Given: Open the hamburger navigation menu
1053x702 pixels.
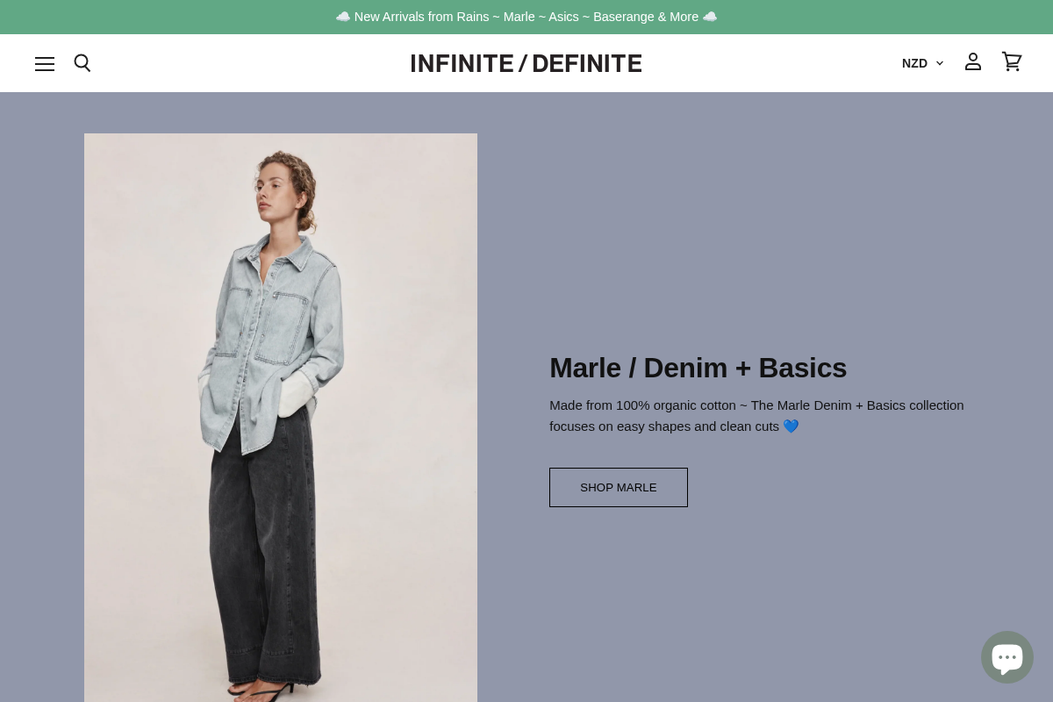Looking at the screenshot, I should pos(45,63).
